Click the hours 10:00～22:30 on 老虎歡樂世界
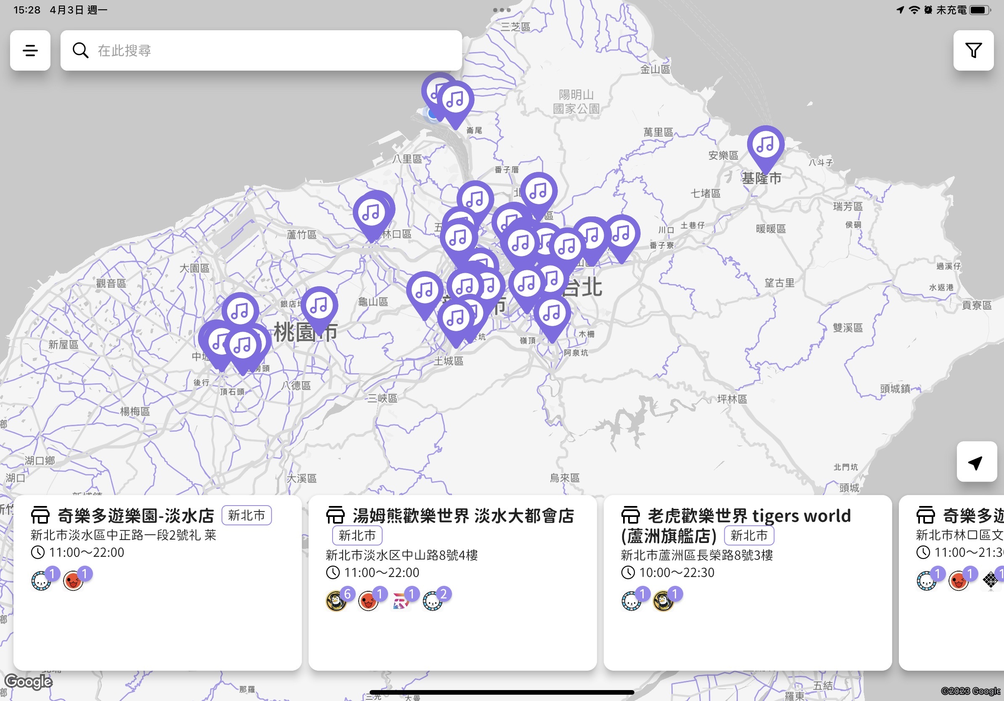Screen dimensions: 1004x701 [x=677, y=572]
